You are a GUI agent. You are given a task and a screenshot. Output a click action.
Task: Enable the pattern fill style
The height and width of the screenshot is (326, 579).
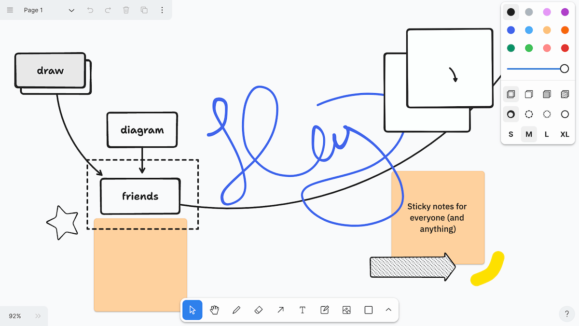click(565, 94)
